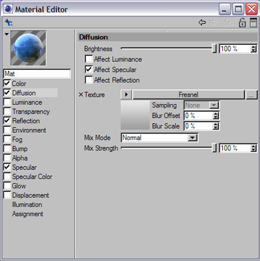Click the up arrow navigation icon
The height and width of the screenshot is (261, 260).
[227, 22]
